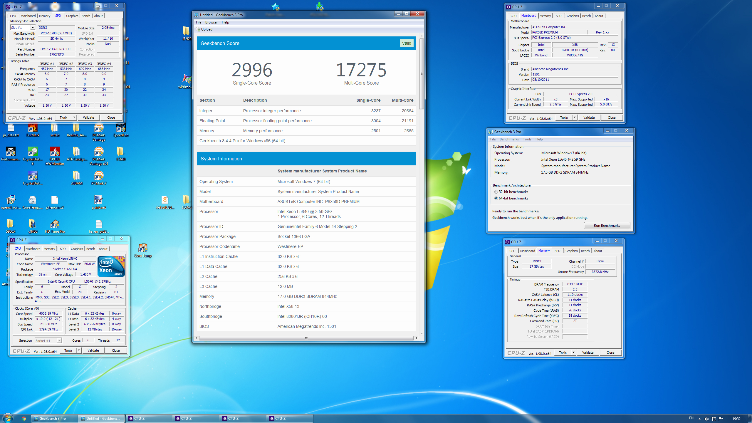Click Close in Memory CPU-Z window
752x423 pixels.
tap(610, 352)
